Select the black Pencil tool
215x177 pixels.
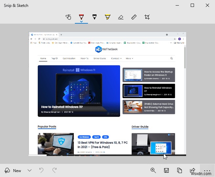coord(95,17)
